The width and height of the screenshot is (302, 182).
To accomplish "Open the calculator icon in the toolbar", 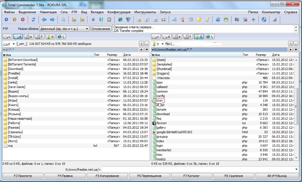I will (191, 20).
